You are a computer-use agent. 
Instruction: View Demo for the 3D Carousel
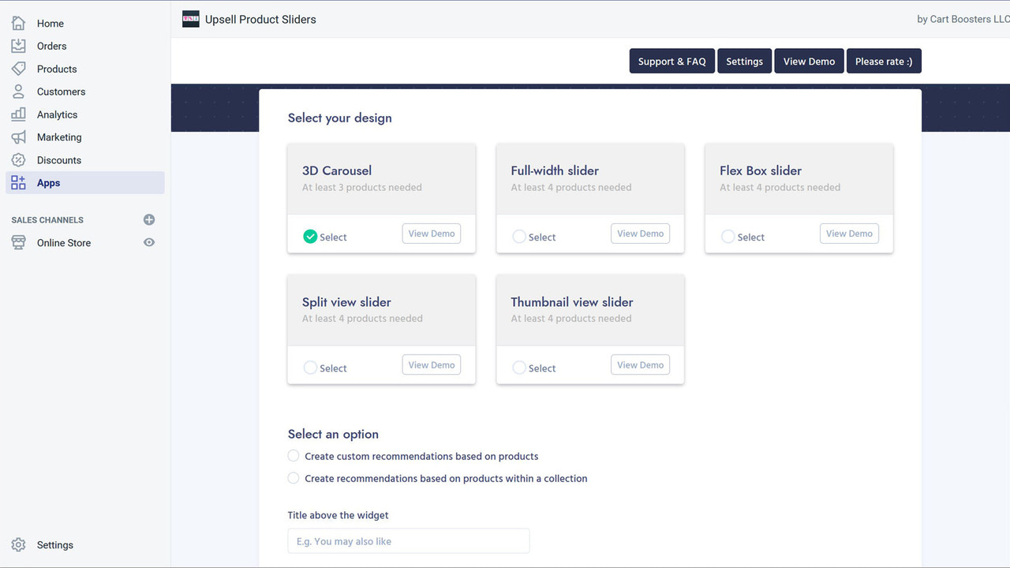point(431,233)
